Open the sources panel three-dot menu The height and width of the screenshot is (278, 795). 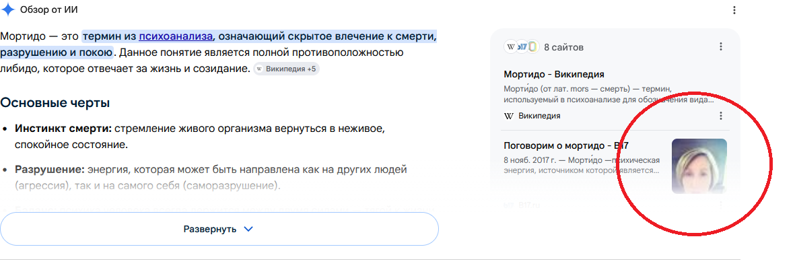(720, 46)
